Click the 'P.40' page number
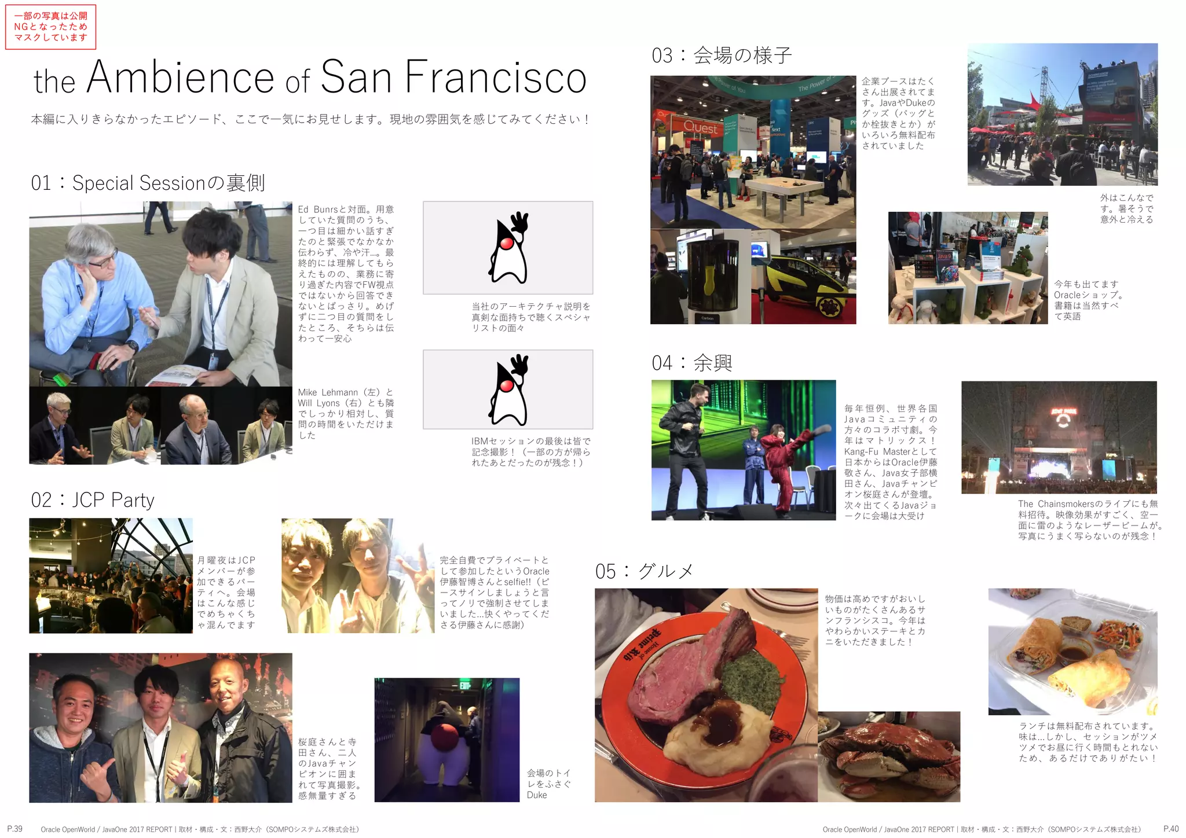 point(1171,829)
